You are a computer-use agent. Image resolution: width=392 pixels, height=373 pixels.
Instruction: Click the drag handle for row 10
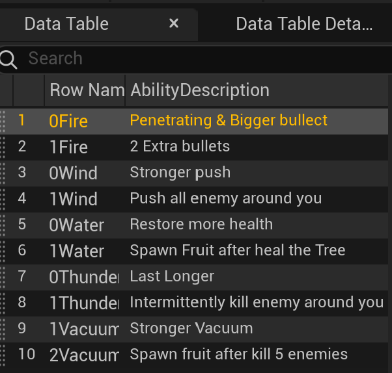pos(4,355)
